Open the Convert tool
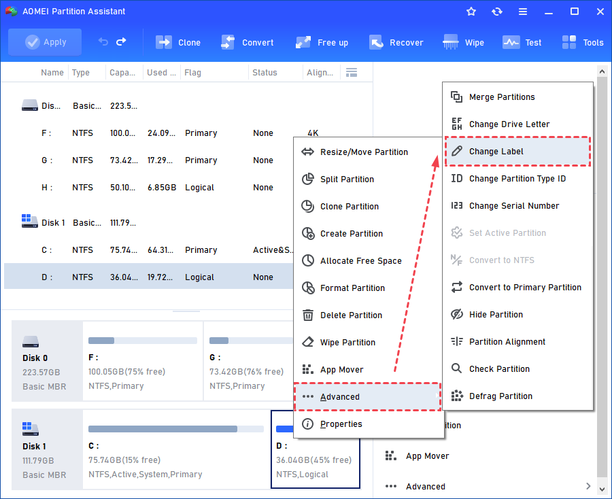Viewport: 612px width, 499px height. coord(247,43)
